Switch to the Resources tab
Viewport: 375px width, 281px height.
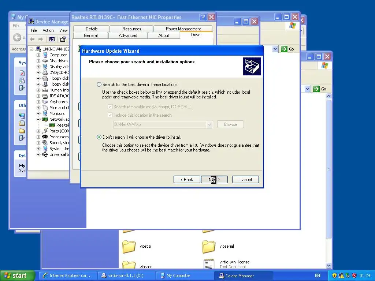coord(131,29)
